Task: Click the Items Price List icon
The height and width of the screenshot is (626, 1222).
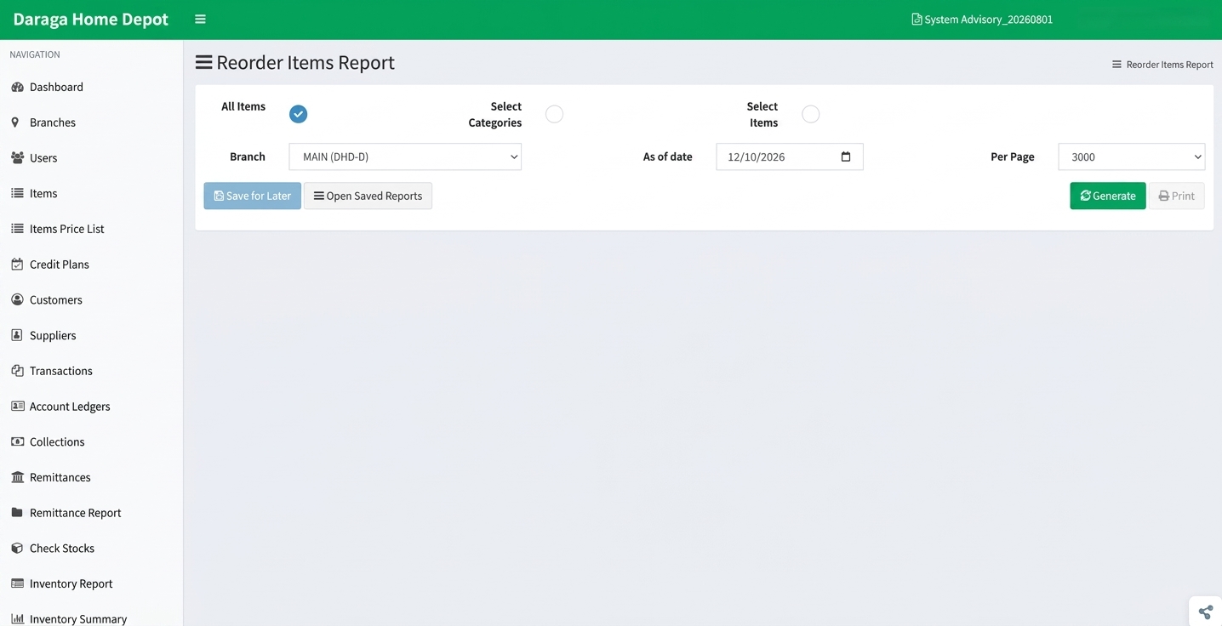Action: tap(17, 229)
